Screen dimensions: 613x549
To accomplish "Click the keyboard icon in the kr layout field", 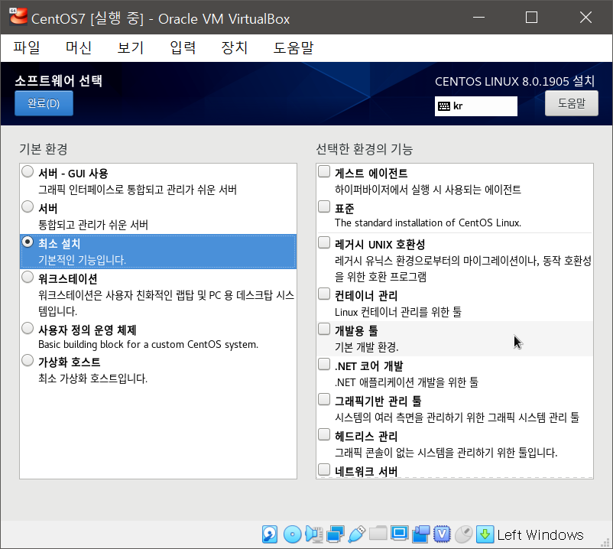I will coord(444,106).
